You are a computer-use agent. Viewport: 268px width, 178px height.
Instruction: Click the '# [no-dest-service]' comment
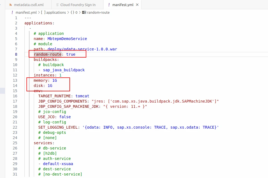[60, 174]
